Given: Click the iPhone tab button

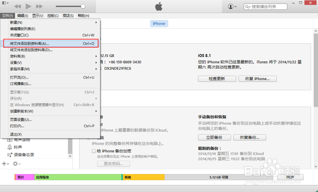Looking at the screenshot, I should click(159, 24).
